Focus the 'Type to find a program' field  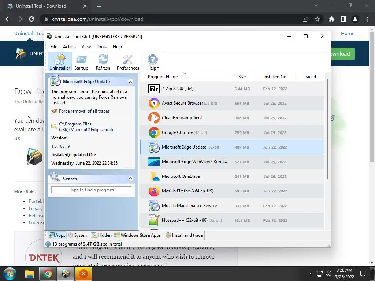[92, 190]
